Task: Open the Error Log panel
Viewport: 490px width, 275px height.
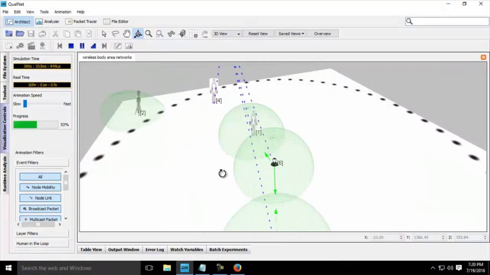Action: tap(155, 249)
